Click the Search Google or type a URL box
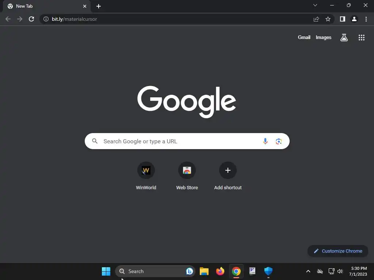 click(187, 141)
